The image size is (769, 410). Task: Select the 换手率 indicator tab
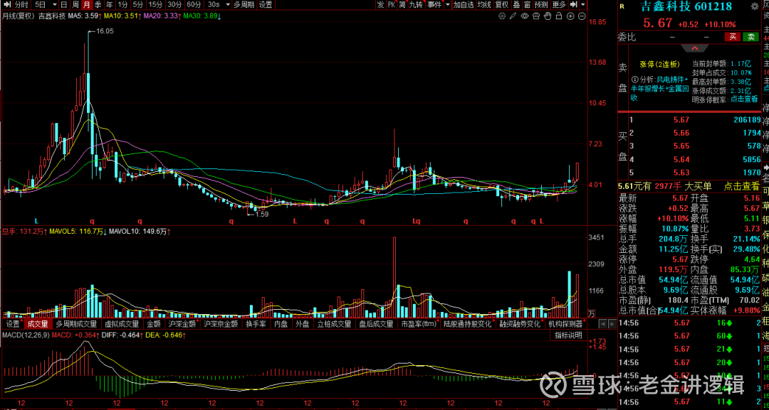(256, 324)
